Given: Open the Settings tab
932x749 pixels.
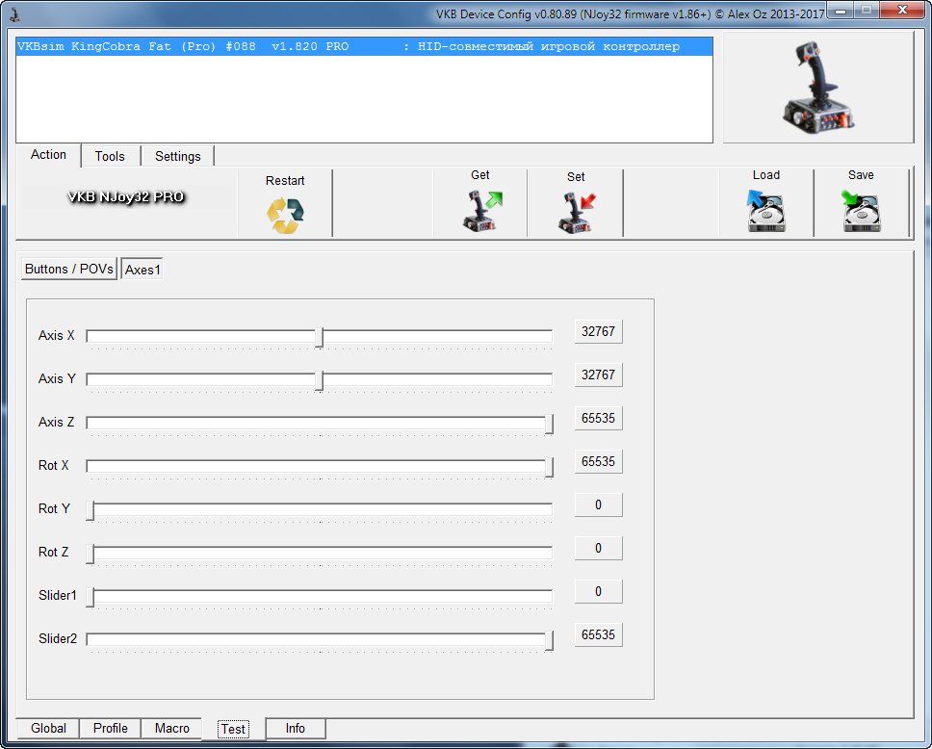Looking at the screenshot, I should point(178,156).
